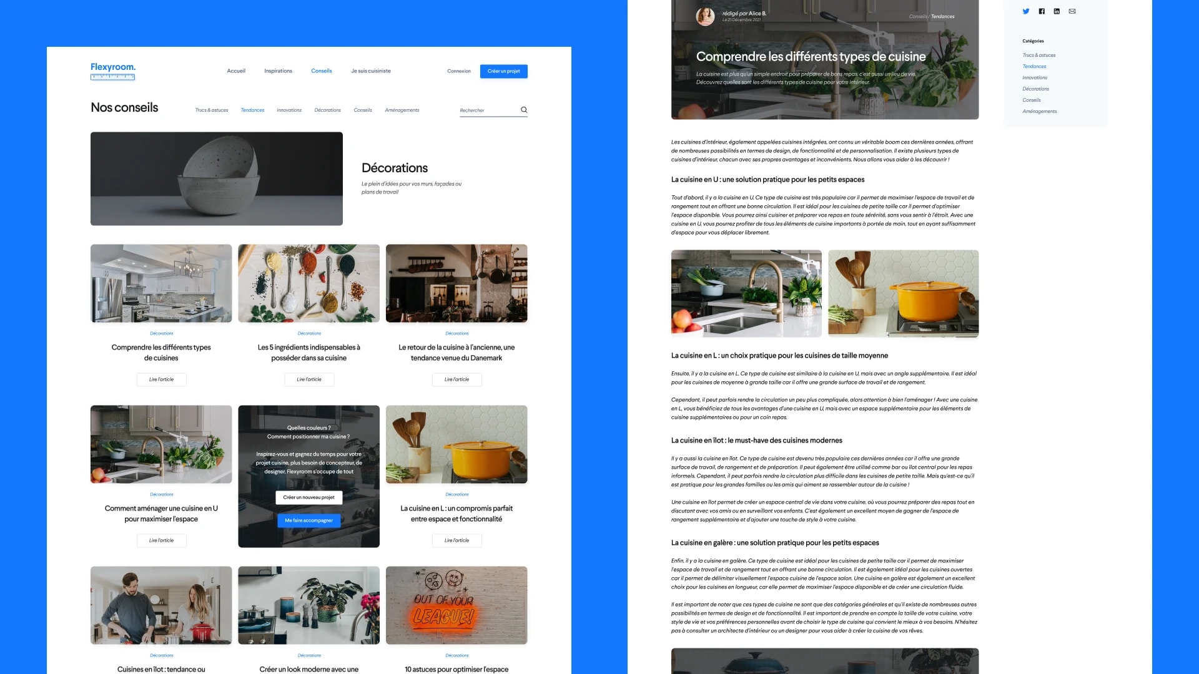1199x674 pixels.
Task: Share article on Twitter
Action: tap(1026, 11)
